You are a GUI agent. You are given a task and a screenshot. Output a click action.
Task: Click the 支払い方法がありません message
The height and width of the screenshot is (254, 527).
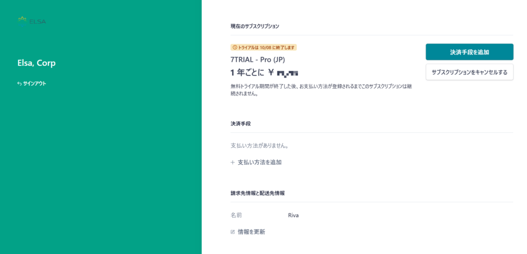point(259,146)
